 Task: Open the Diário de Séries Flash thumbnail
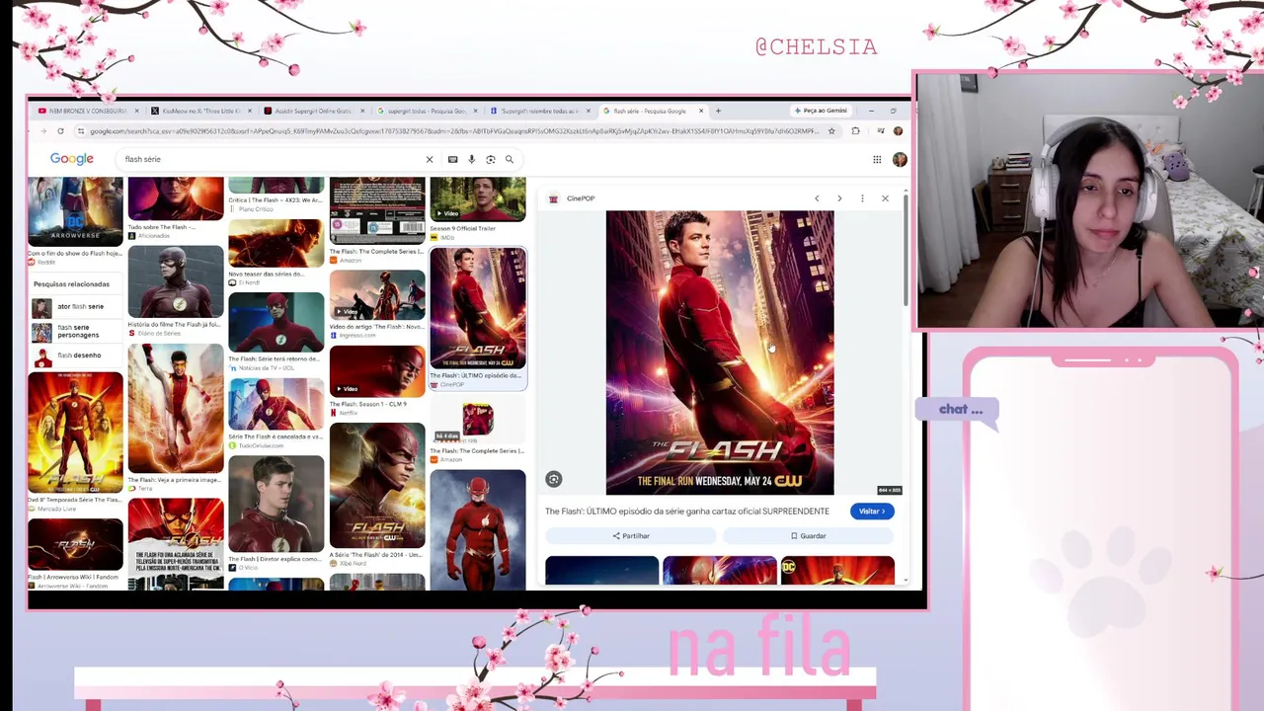[x=176, y=281]
